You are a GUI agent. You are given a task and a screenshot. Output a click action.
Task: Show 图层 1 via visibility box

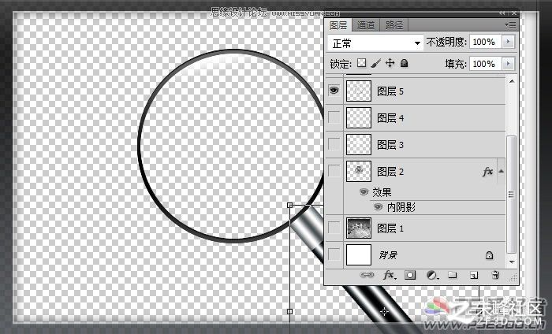(334, 228)
